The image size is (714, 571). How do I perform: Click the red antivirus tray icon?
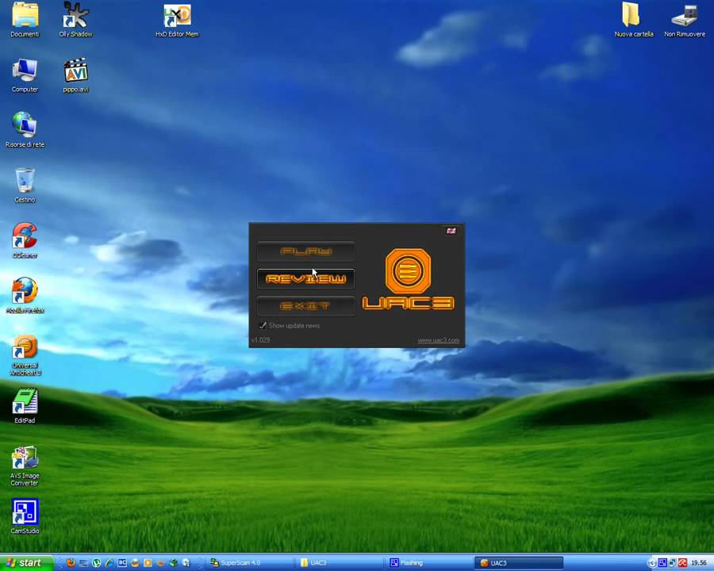682,563
